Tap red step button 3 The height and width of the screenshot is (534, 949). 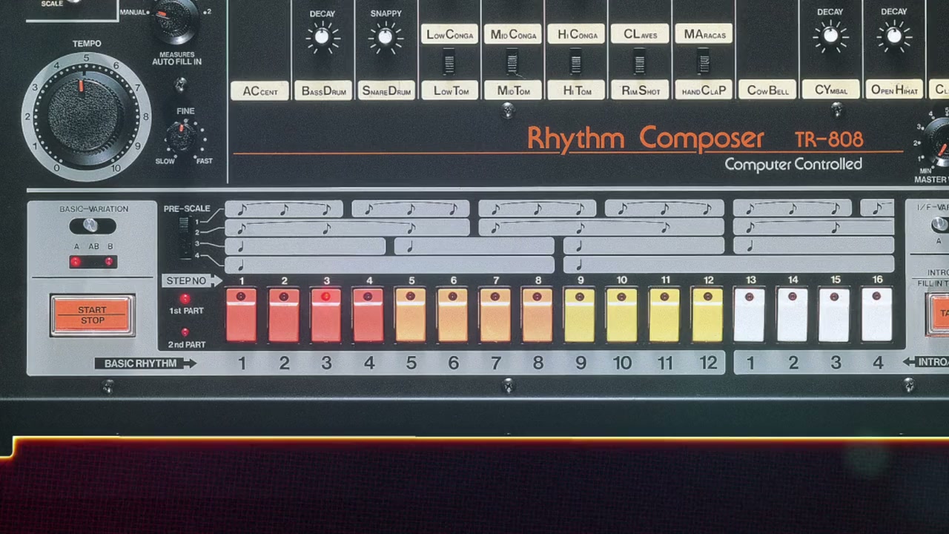click(326, 315)
